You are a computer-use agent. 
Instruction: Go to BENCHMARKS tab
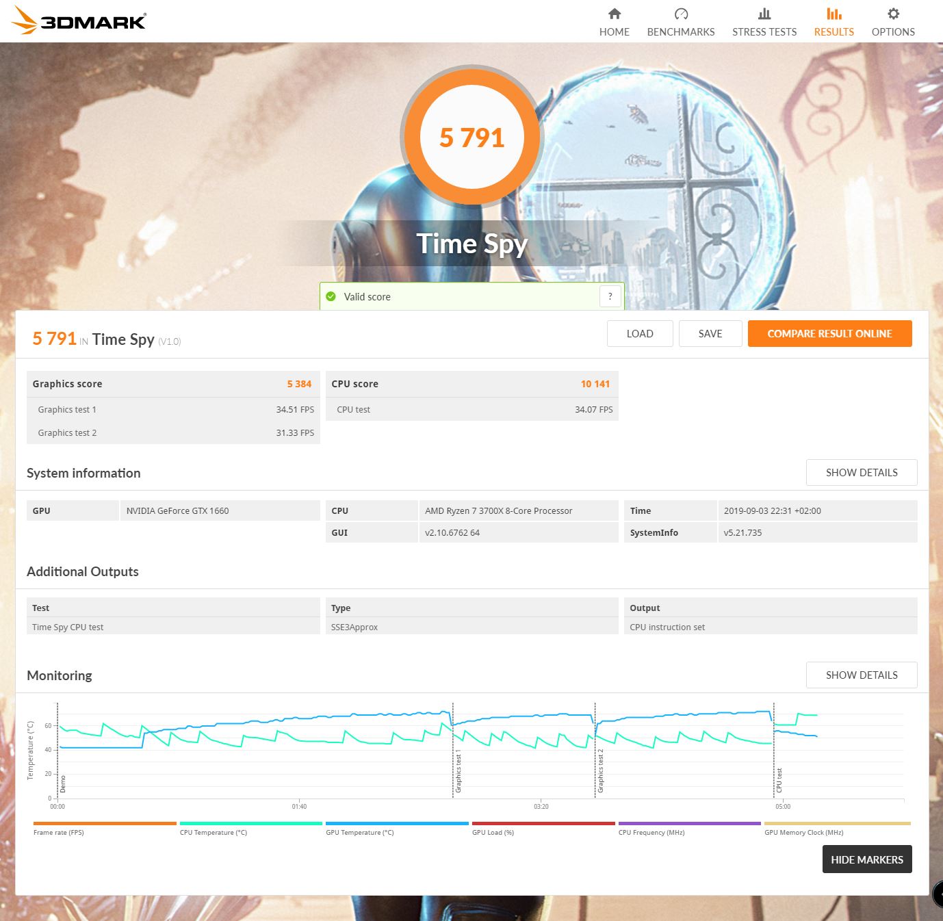[681, 21]
